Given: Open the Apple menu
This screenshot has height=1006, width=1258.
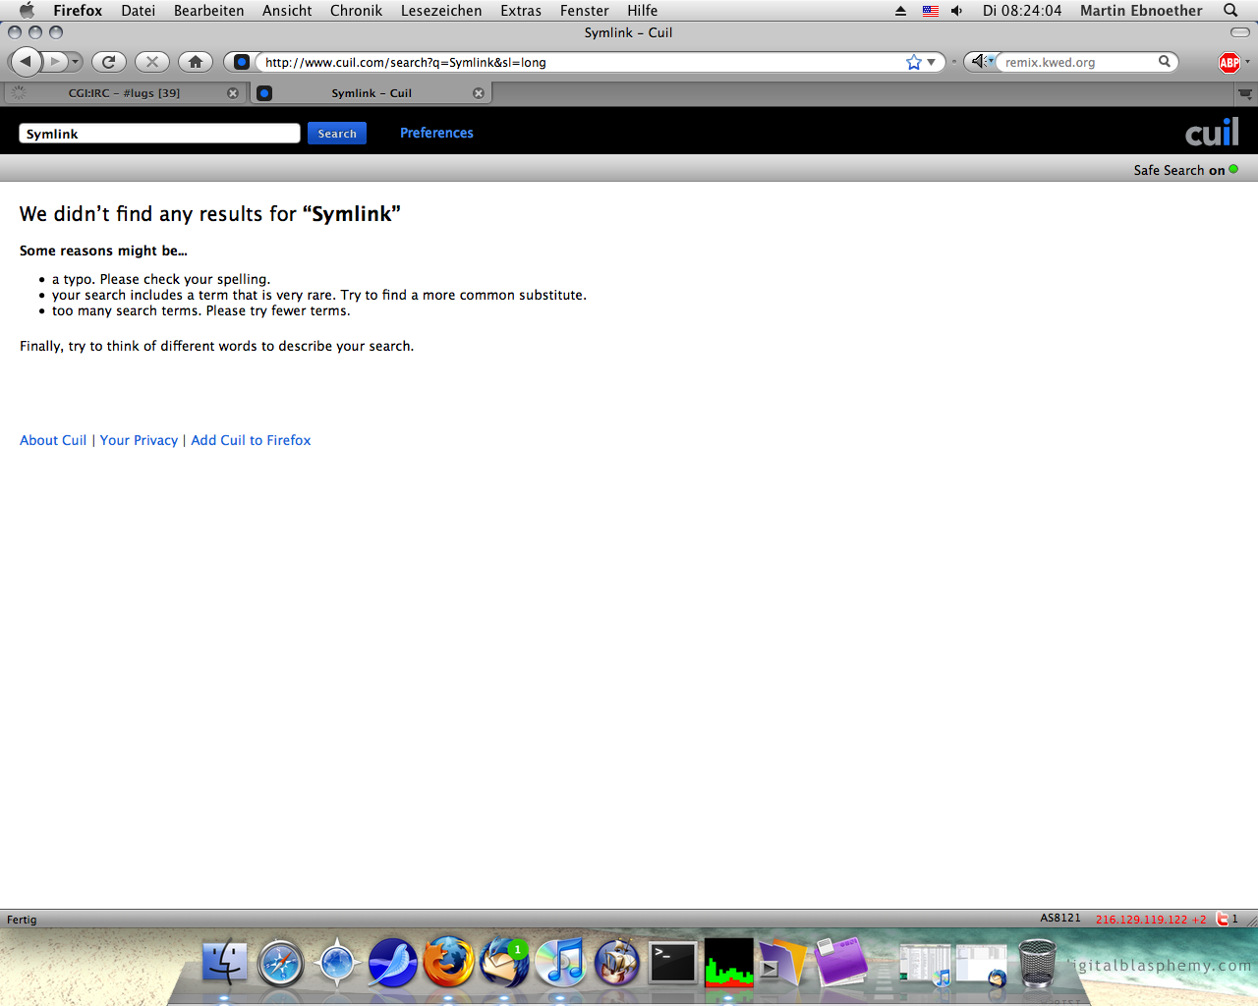Looking at the screenshot, I should click(x=27, y=10).
